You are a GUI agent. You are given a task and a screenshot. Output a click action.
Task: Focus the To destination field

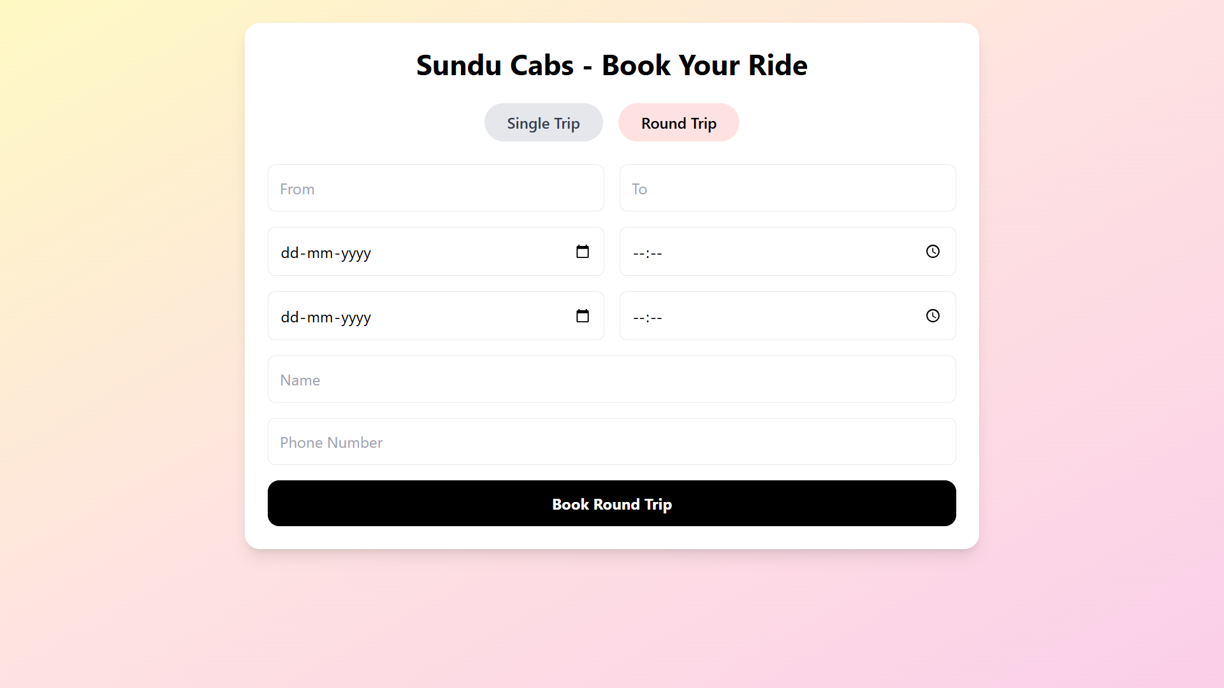coord(787,189)
